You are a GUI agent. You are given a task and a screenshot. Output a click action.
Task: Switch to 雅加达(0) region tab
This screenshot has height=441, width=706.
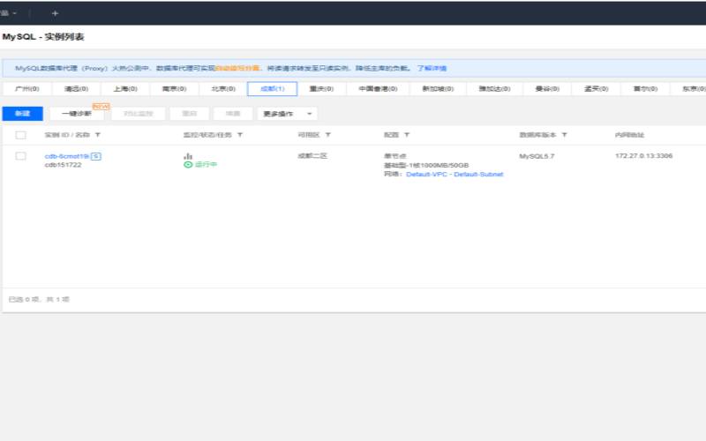coord(494,89)
